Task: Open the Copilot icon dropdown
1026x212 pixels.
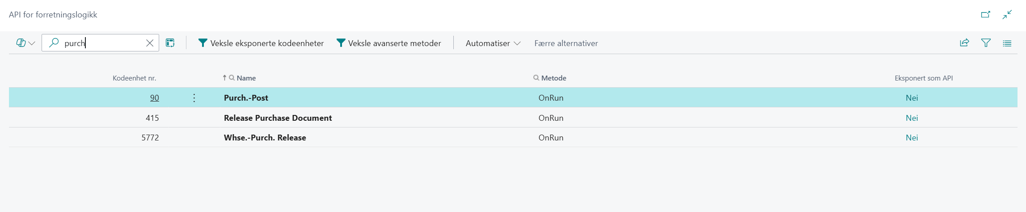Action: click(25, 43)
